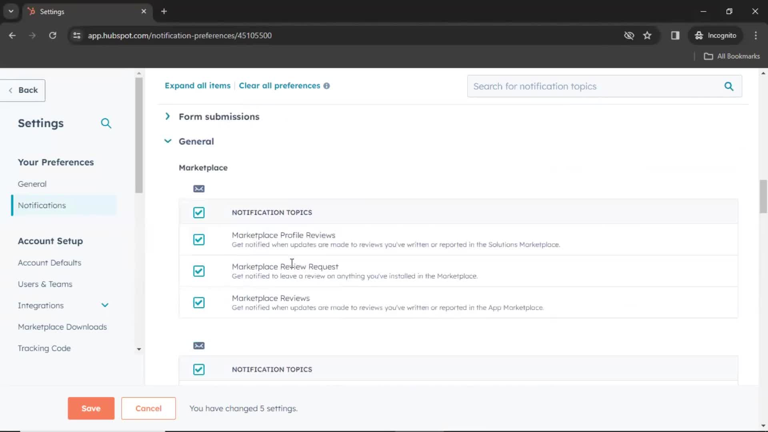Open Users & Teams settings

point(45,284)
